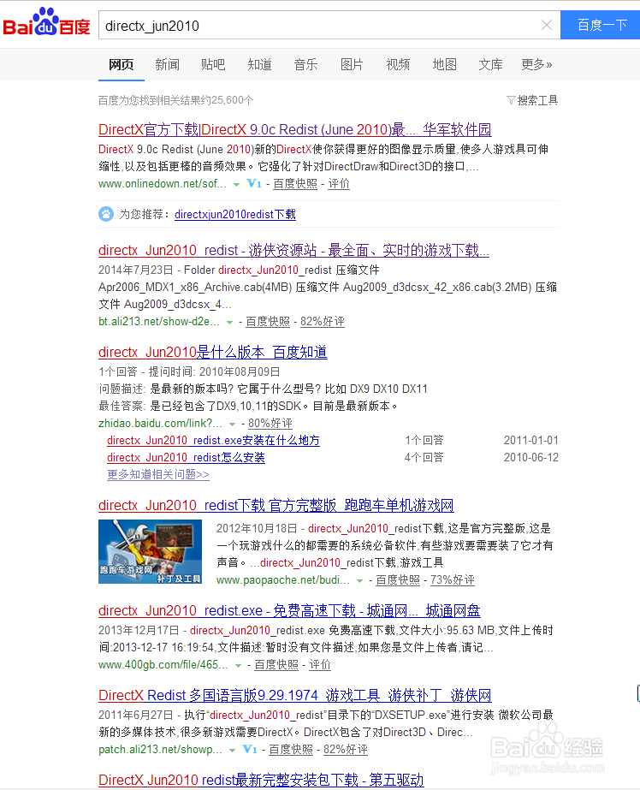Open the 跑跑车单机游戏网 download result

coord(276,505)
